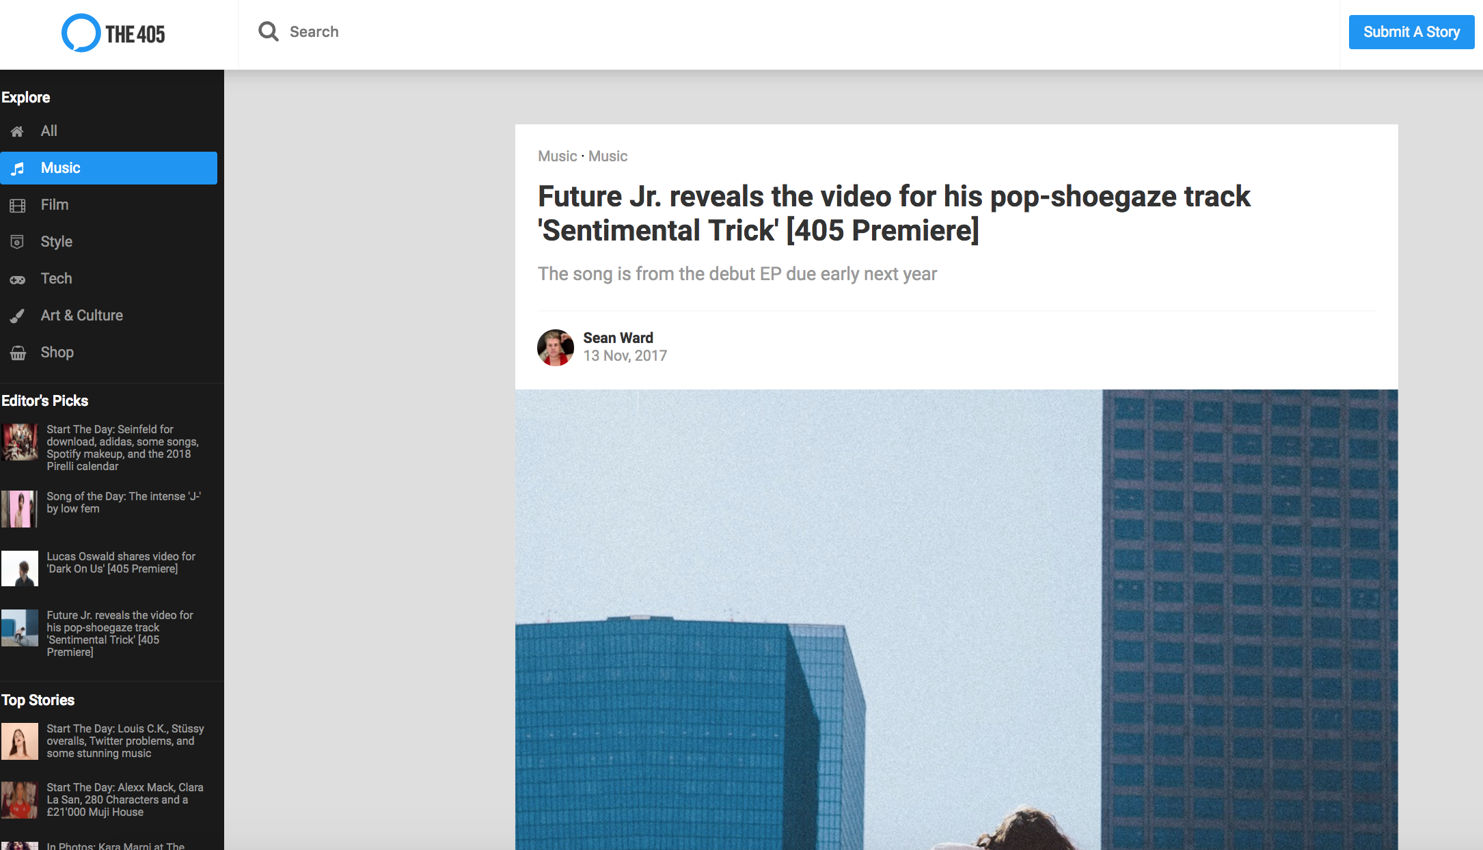
Task: Click the Submit A Story button
Action: pyautogui.click(x=1411, y=32)
